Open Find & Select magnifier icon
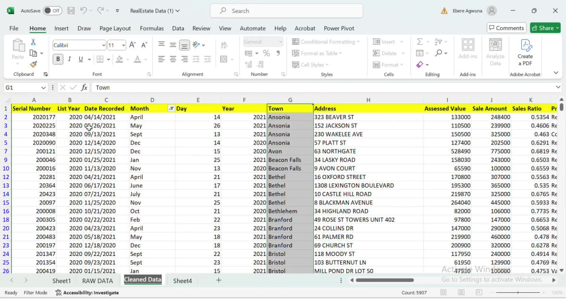 pyautogui.click(x=438, y=53)
